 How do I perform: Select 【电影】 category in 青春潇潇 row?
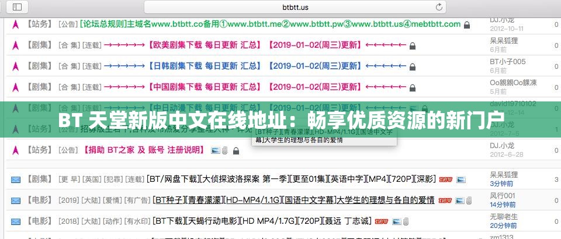[x=40, y=200]
